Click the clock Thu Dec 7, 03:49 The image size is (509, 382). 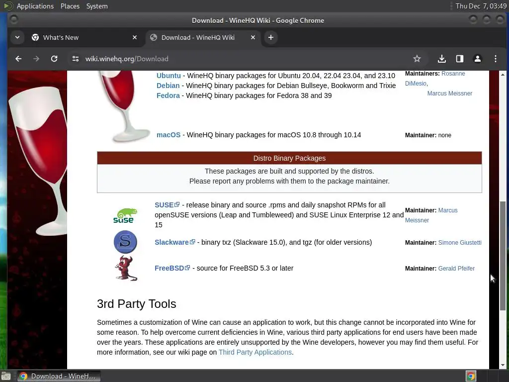[x=481, y=6]
